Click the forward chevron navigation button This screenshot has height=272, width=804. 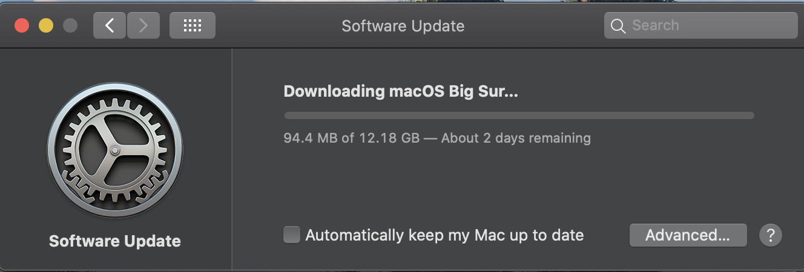click(143, 25)
